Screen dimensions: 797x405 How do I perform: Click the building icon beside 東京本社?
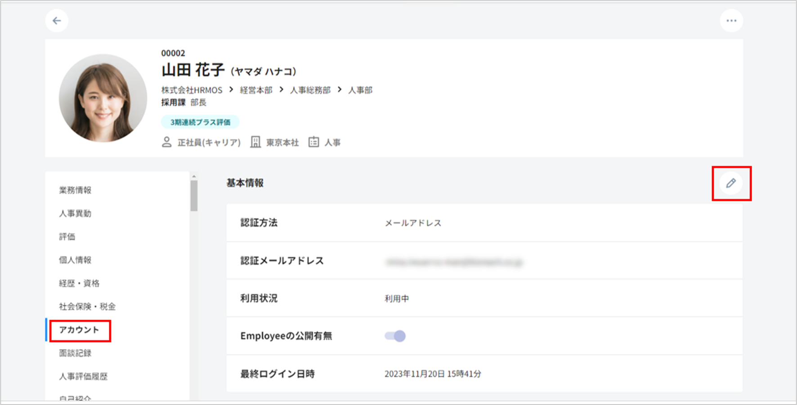point(255,142)
